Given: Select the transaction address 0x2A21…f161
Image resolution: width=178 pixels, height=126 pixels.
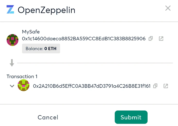Looking at the screenshot, I should point(92,86).
